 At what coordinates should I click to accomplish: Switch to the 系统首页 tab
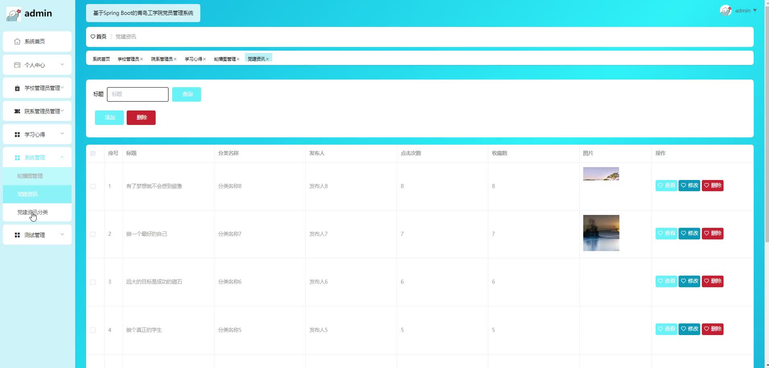[101, 59]
